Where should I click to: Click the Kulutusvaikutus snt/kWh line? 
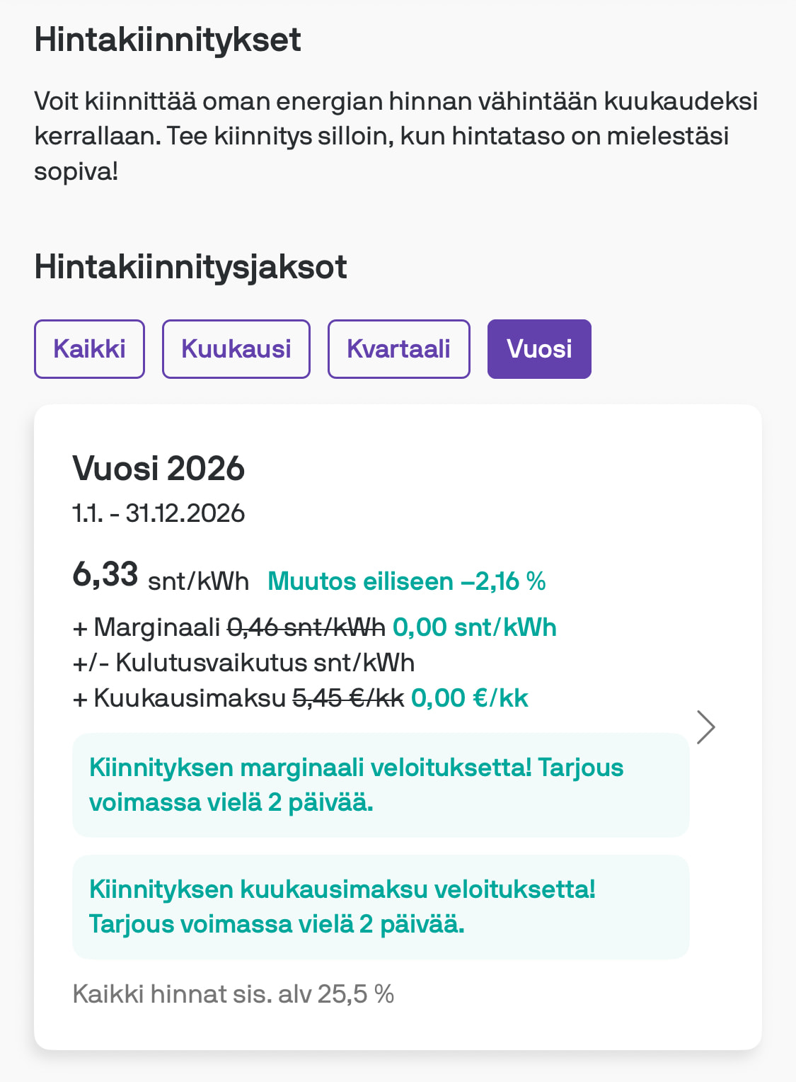[x=243, y=663]
